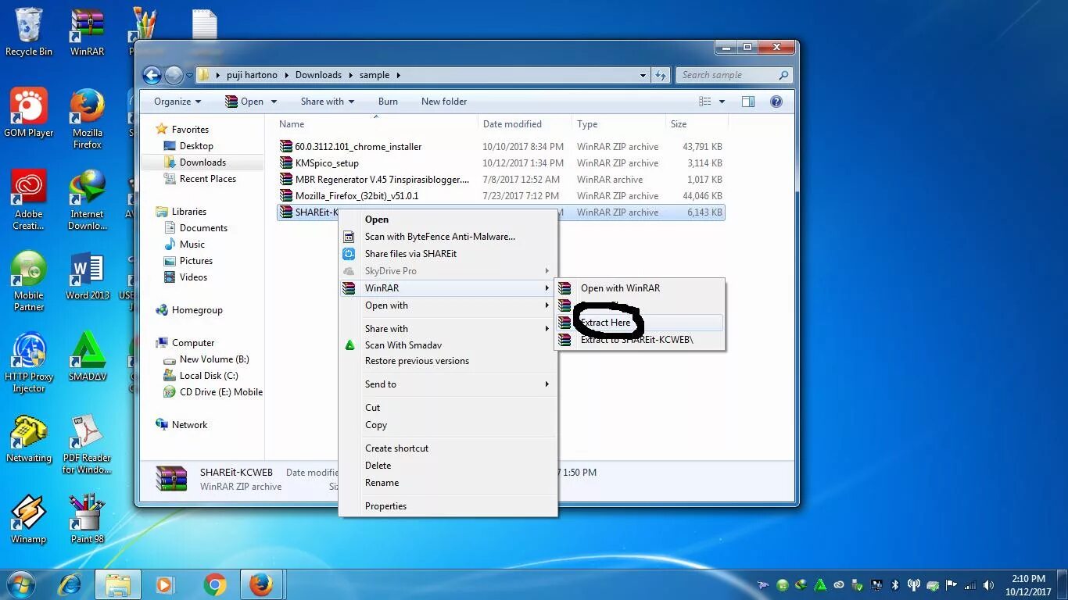This screenshot has width=1068, height=600.
Task: Open the Organize dropdown menu
Action: 177,102
